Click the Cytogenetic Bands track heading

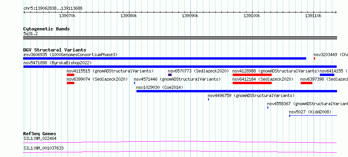47,29
